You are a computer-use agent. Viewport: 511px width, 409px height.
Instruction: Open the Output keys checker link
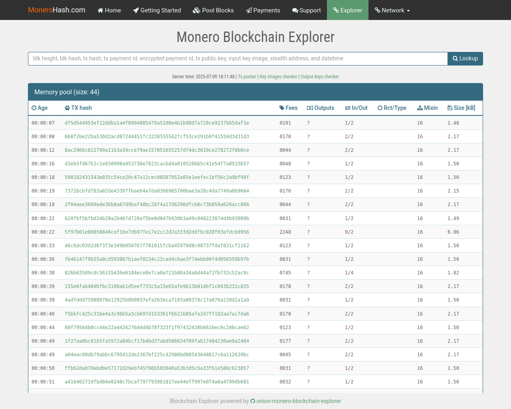click(320, 77)
